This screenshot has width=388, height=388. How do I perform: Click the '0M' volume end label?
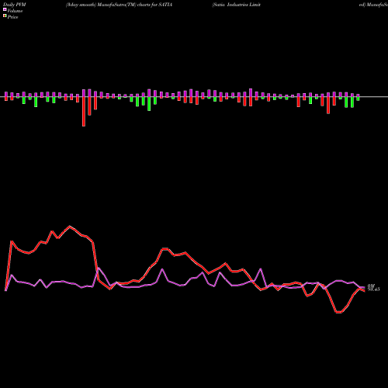[371, 286]
